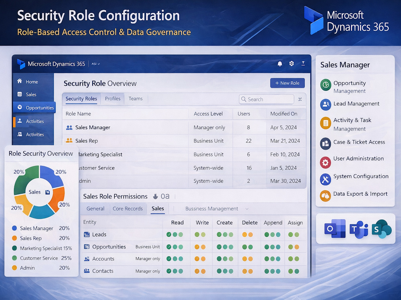This screenshot has height=300, width=401.
Task: Click the Accounts entity icon
Action: [x=87, y=259]
